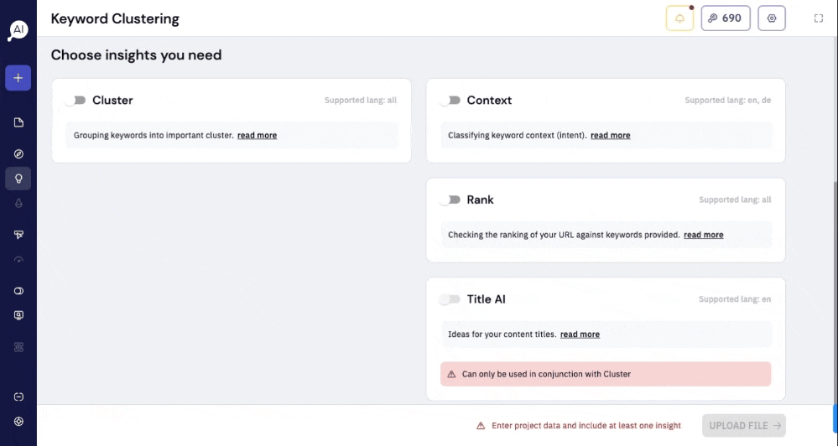Click the notification bell icon
838x446 pixels.
pyautogui.click(x=679, y=18)
